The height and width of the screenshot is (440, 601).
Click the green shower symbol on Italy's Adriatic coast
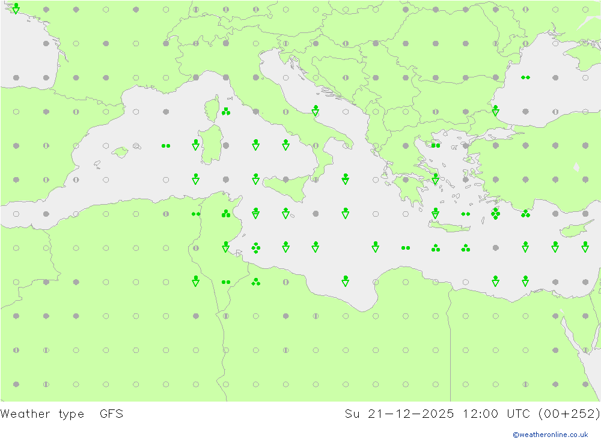click(316, 110)
